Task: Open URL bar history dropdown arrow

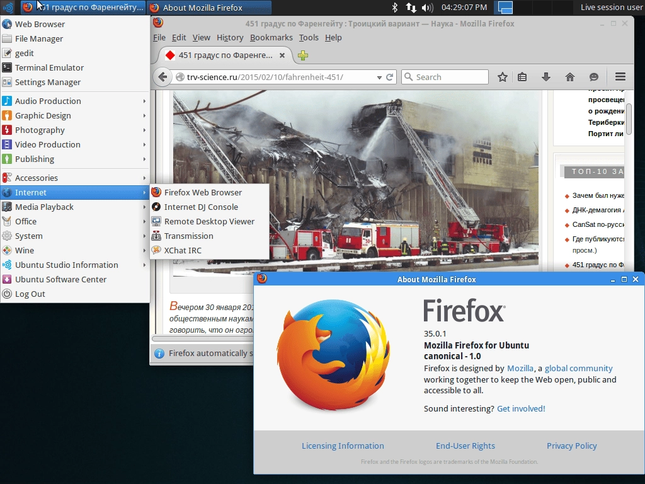Action: (x=379, y=78)
